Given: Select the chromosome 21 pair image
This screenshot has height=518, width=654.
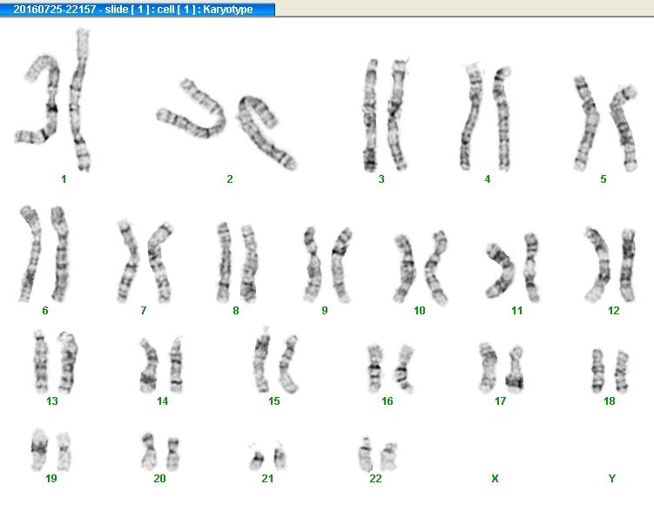Looking at the screenshot, I should point(267,455).
